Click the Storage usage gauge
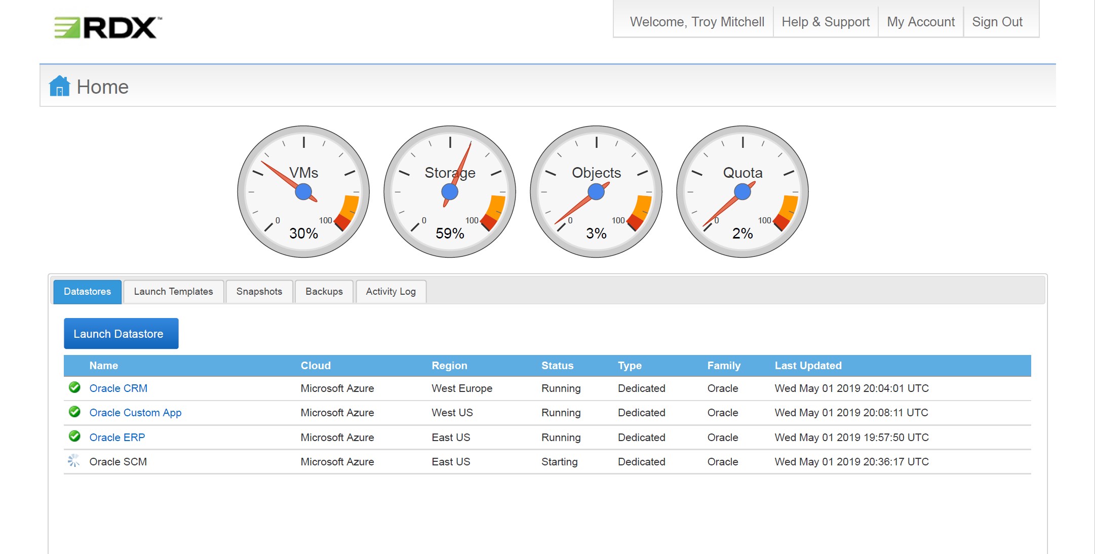The height and width of the screenshot is (554, 1095). pos(450,192)
